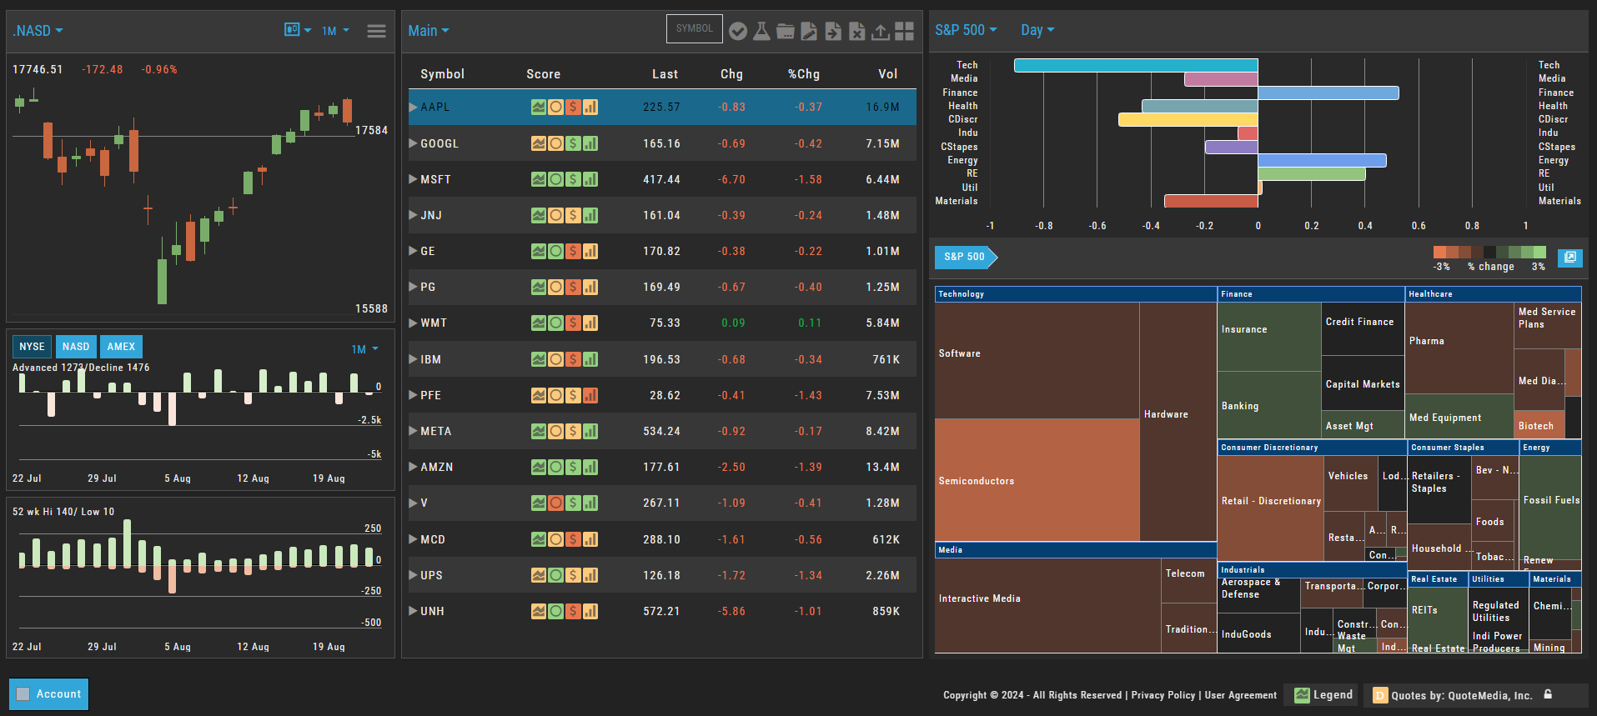This screenshot has width=1597, height=716.
Task: Open the 1M dropdown in Advance/Decline panel
Action: 365,349
